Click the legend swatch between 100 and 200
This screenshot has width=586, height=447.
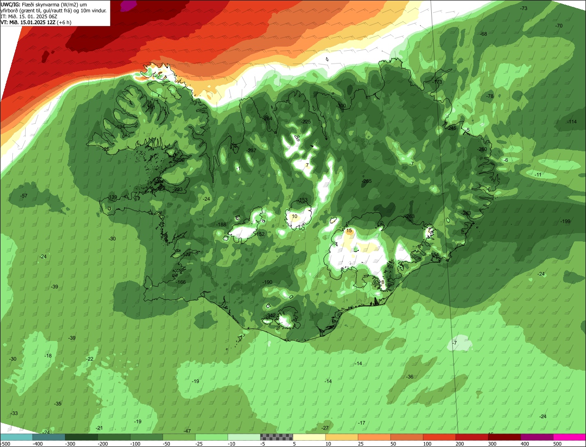439,437
